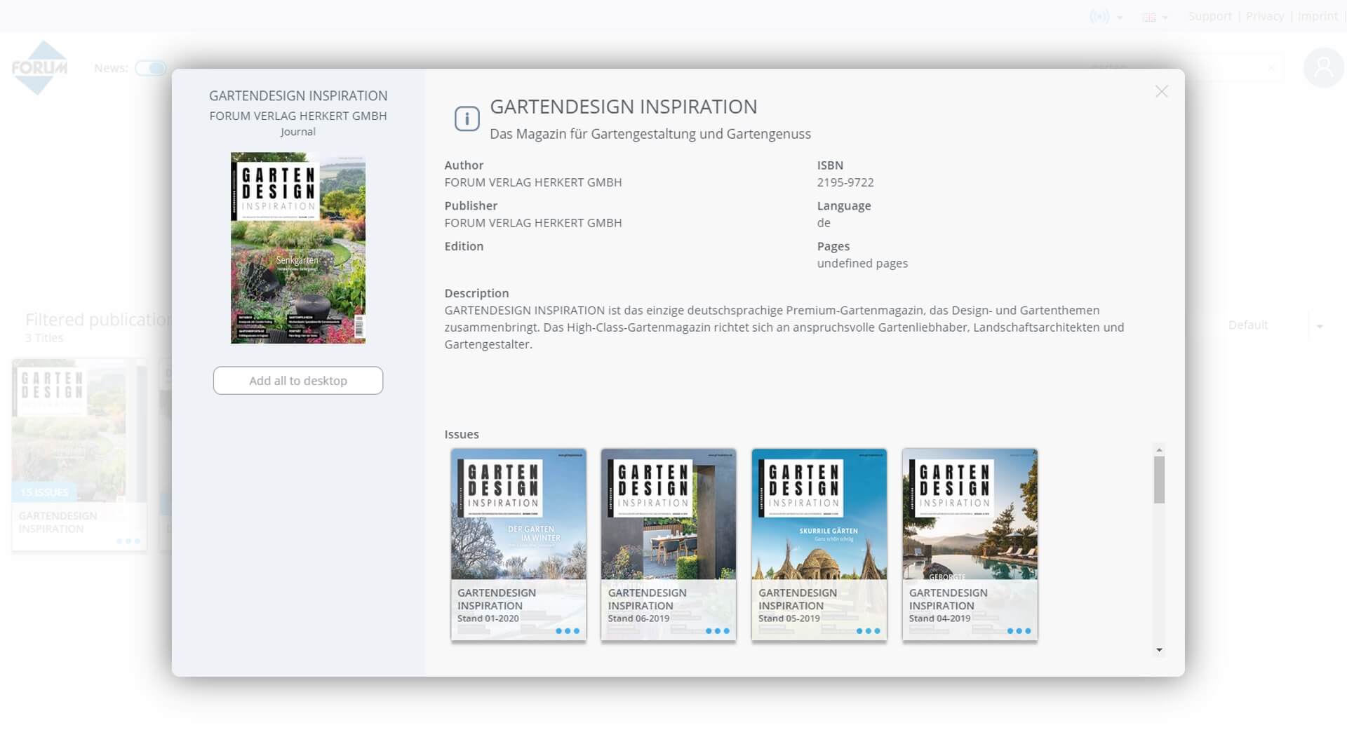Click the FORUM logo
Viewport: 1347px width, 744px height.
click(39, 67)
